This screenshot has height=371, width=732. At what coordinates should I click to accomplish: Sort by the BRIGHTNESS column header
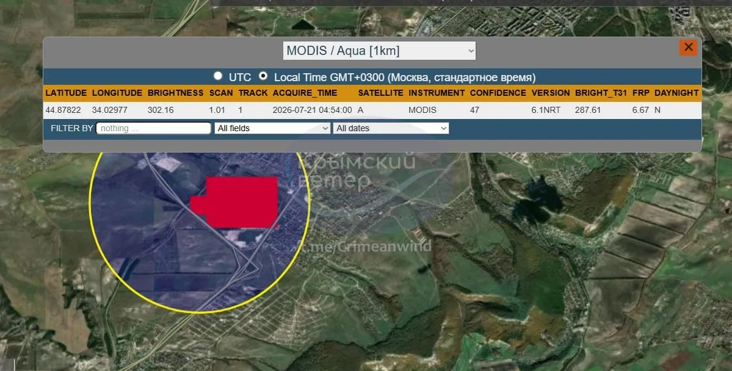click(x=176, y=93)
